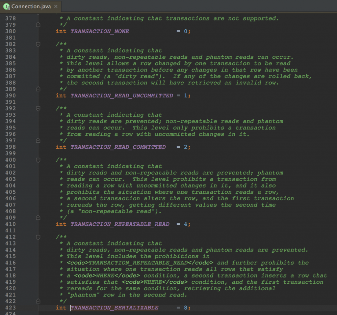The image size is (337, 315).
Task: Click the int keyword on line 423
Action: click(x=61, y=308)
